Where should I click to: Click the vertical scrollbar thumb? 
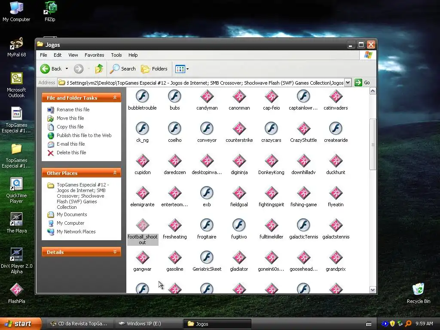click(x=373, y=144)
